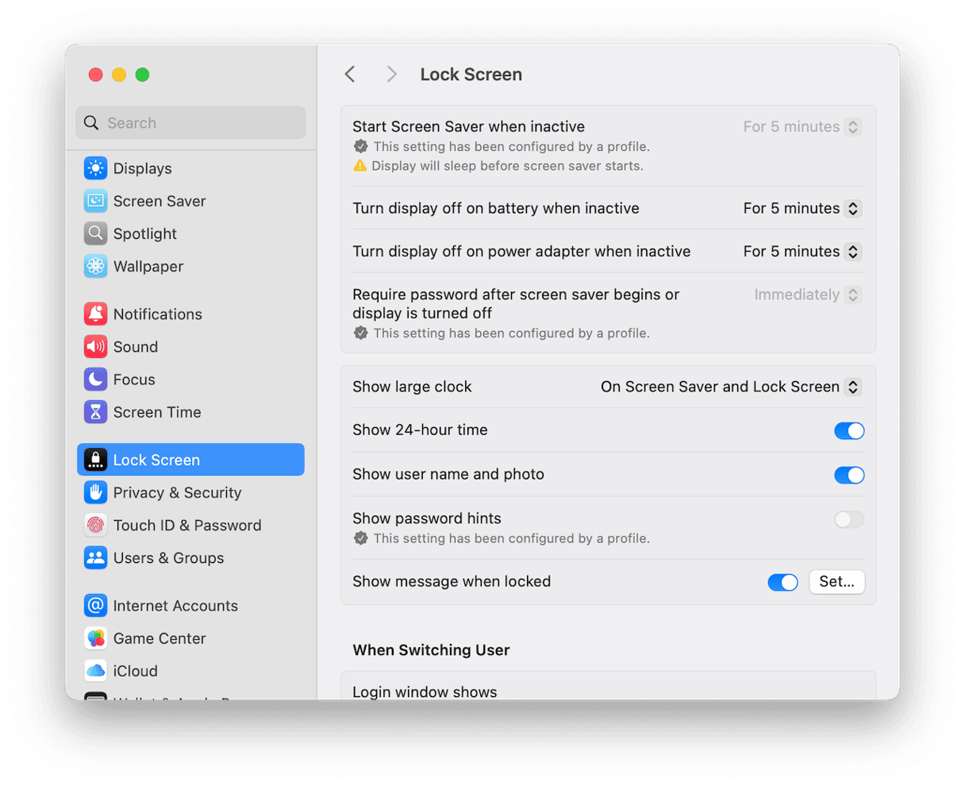Open Screen Time hourglass icon
Screen dimensions: 965x786
point(95,411)
